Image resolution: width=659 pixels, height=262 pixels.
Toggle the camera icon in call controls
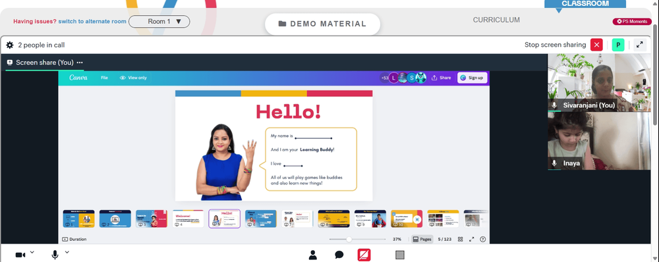[x=20, y=255]
